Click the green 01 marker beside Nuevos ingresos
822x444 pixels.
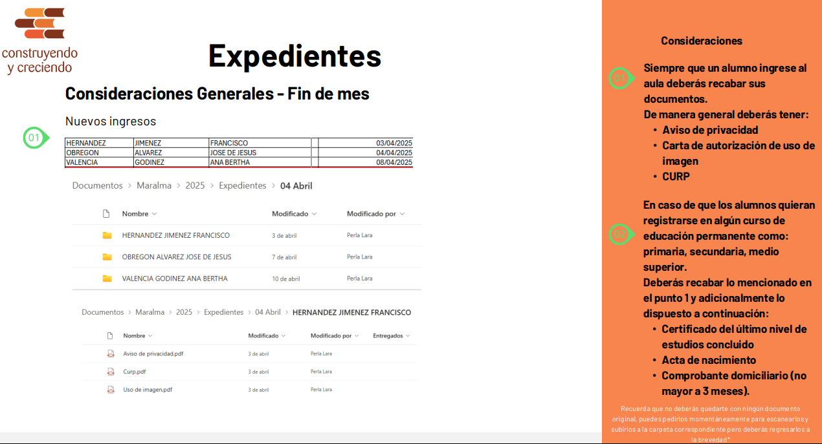35,138
